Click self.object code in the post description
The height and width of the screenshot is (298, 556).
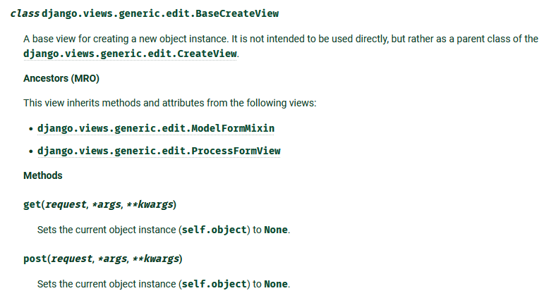(x=214, y=284)
